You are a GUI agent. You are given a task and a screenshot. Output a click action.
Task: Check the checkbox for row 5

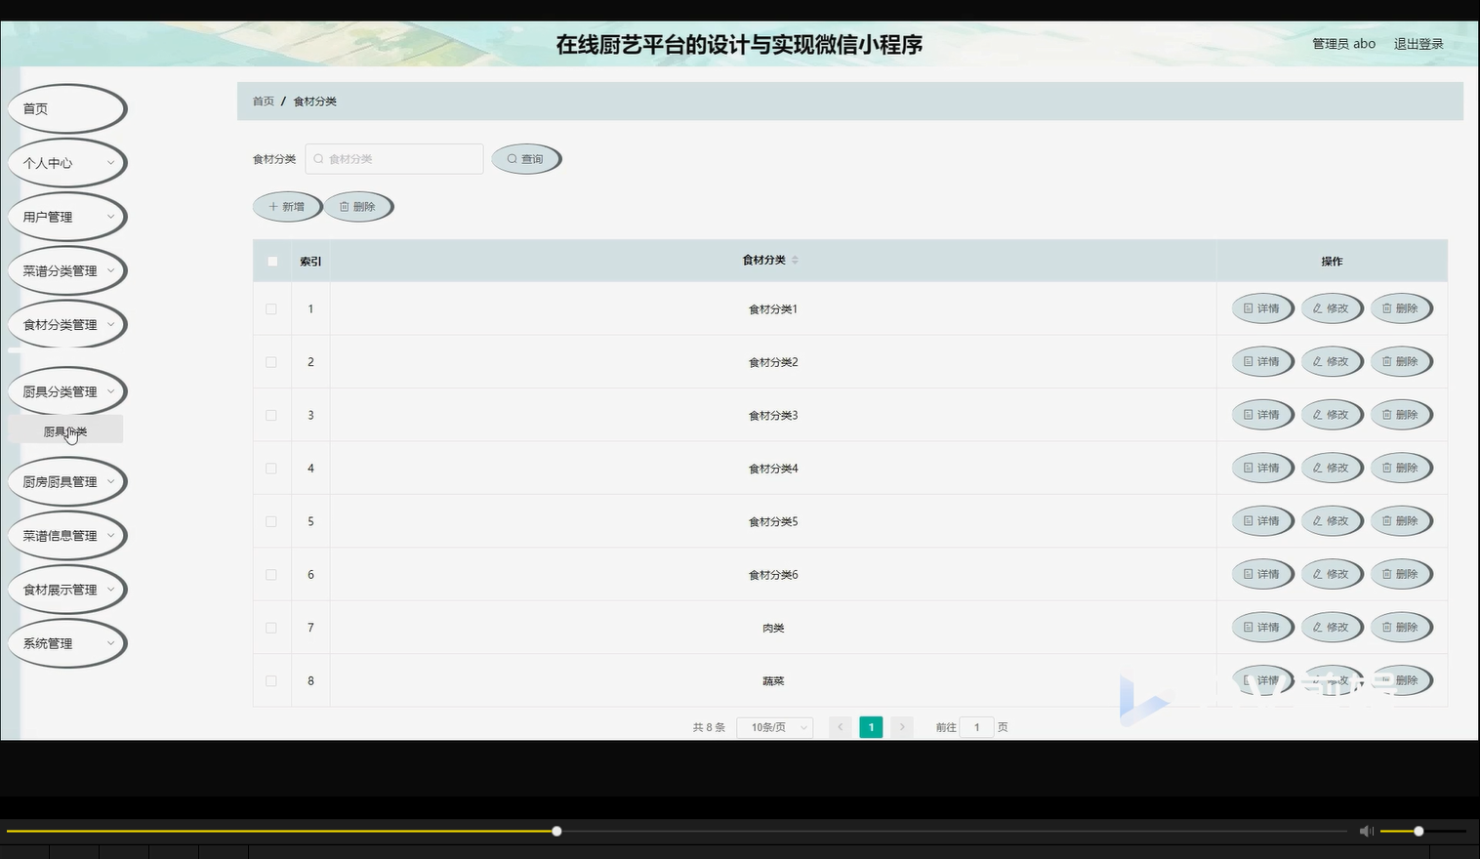[271, 522]
